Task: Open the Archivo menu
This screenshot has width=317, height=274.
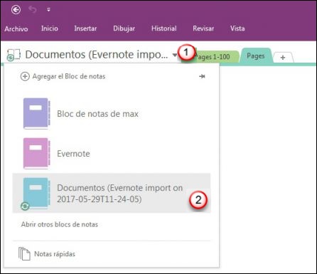Action: 16,28
